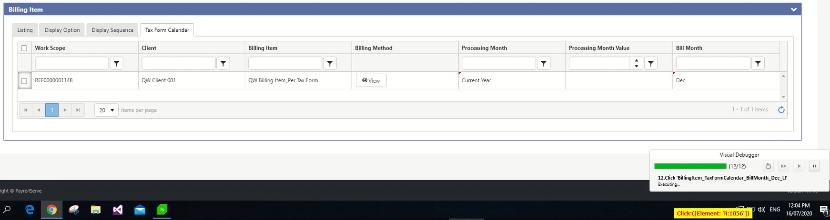
Task: Launch Visual Studio from the taskbar
Action: click(118, 210)
